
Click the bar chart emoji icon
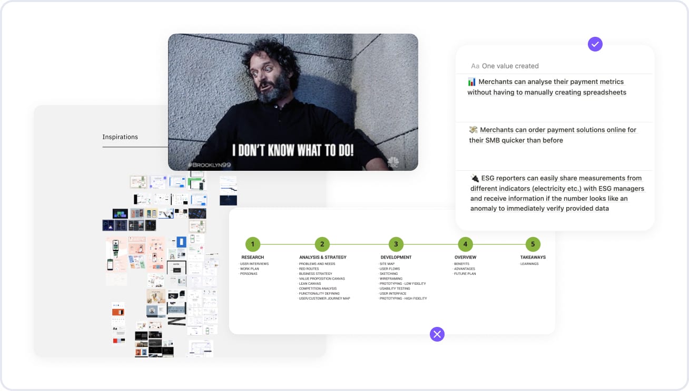pyautogui.click(x=472, y=81)
